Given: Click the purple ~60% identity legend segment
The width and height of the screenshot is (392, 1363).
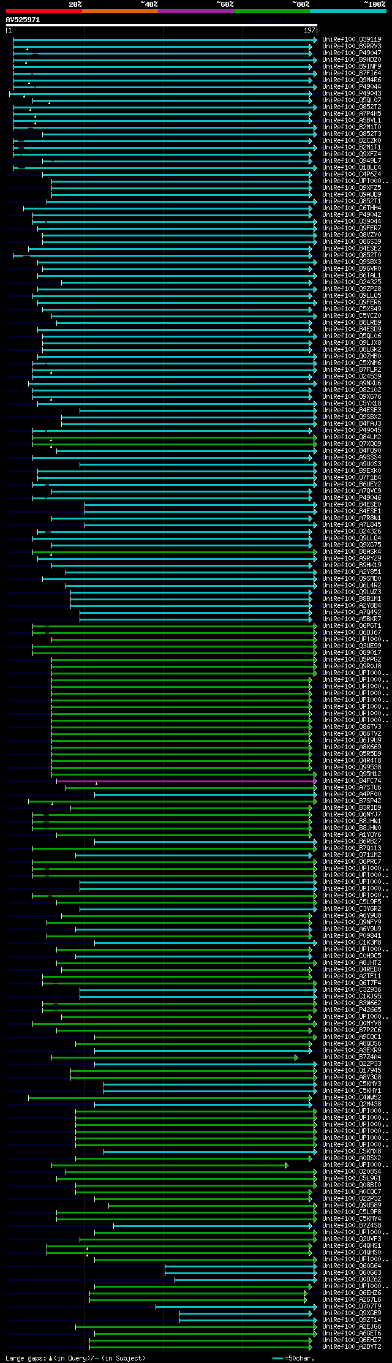Looking at the screenshot, I should coord(196,11).
